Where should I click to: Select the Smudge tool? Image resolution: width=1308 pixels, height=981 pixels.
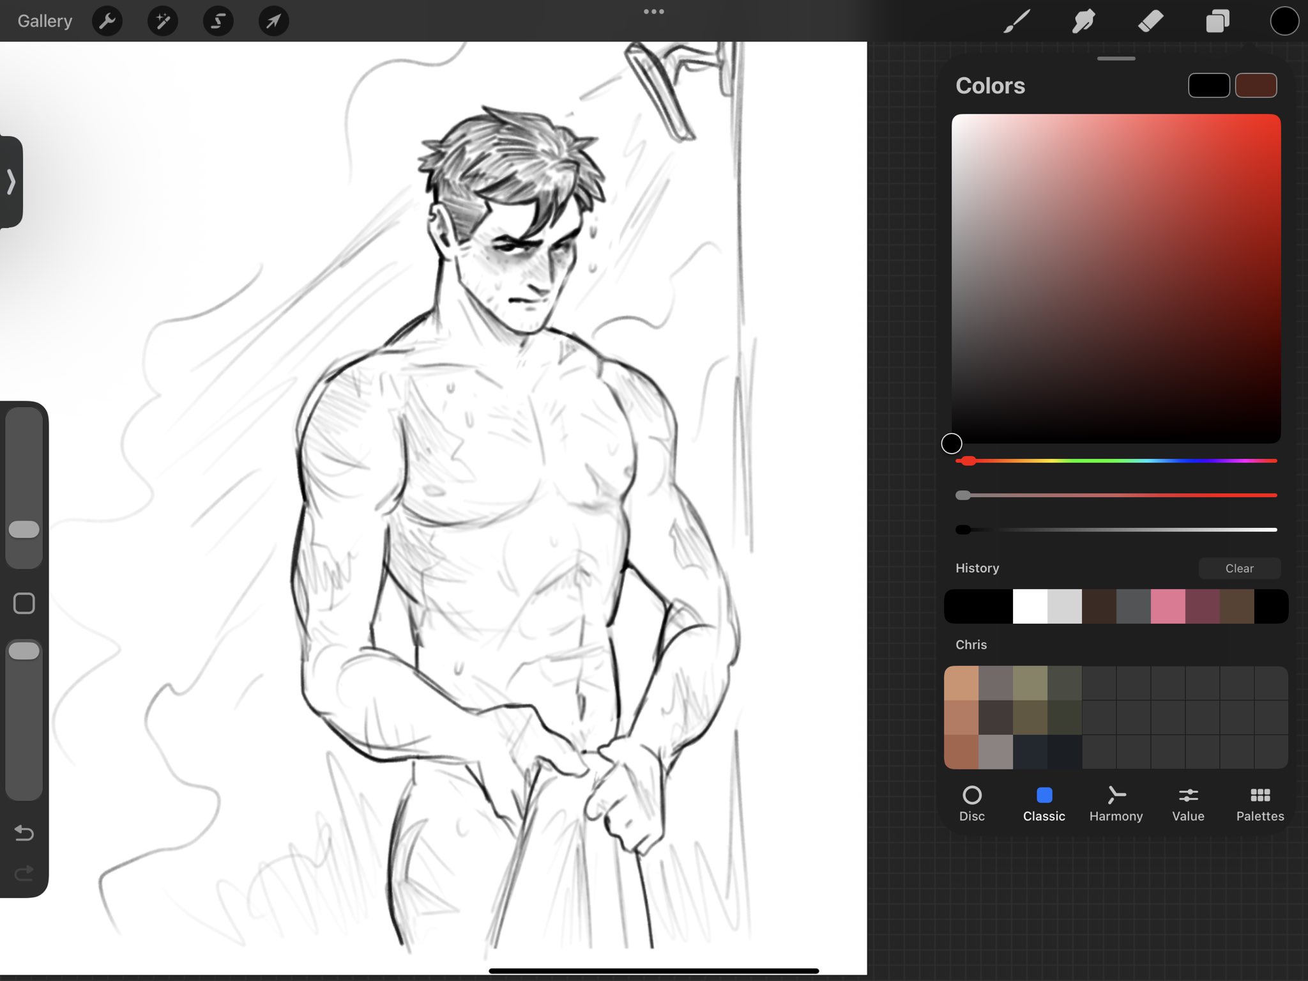click(x=1084, y=21)
